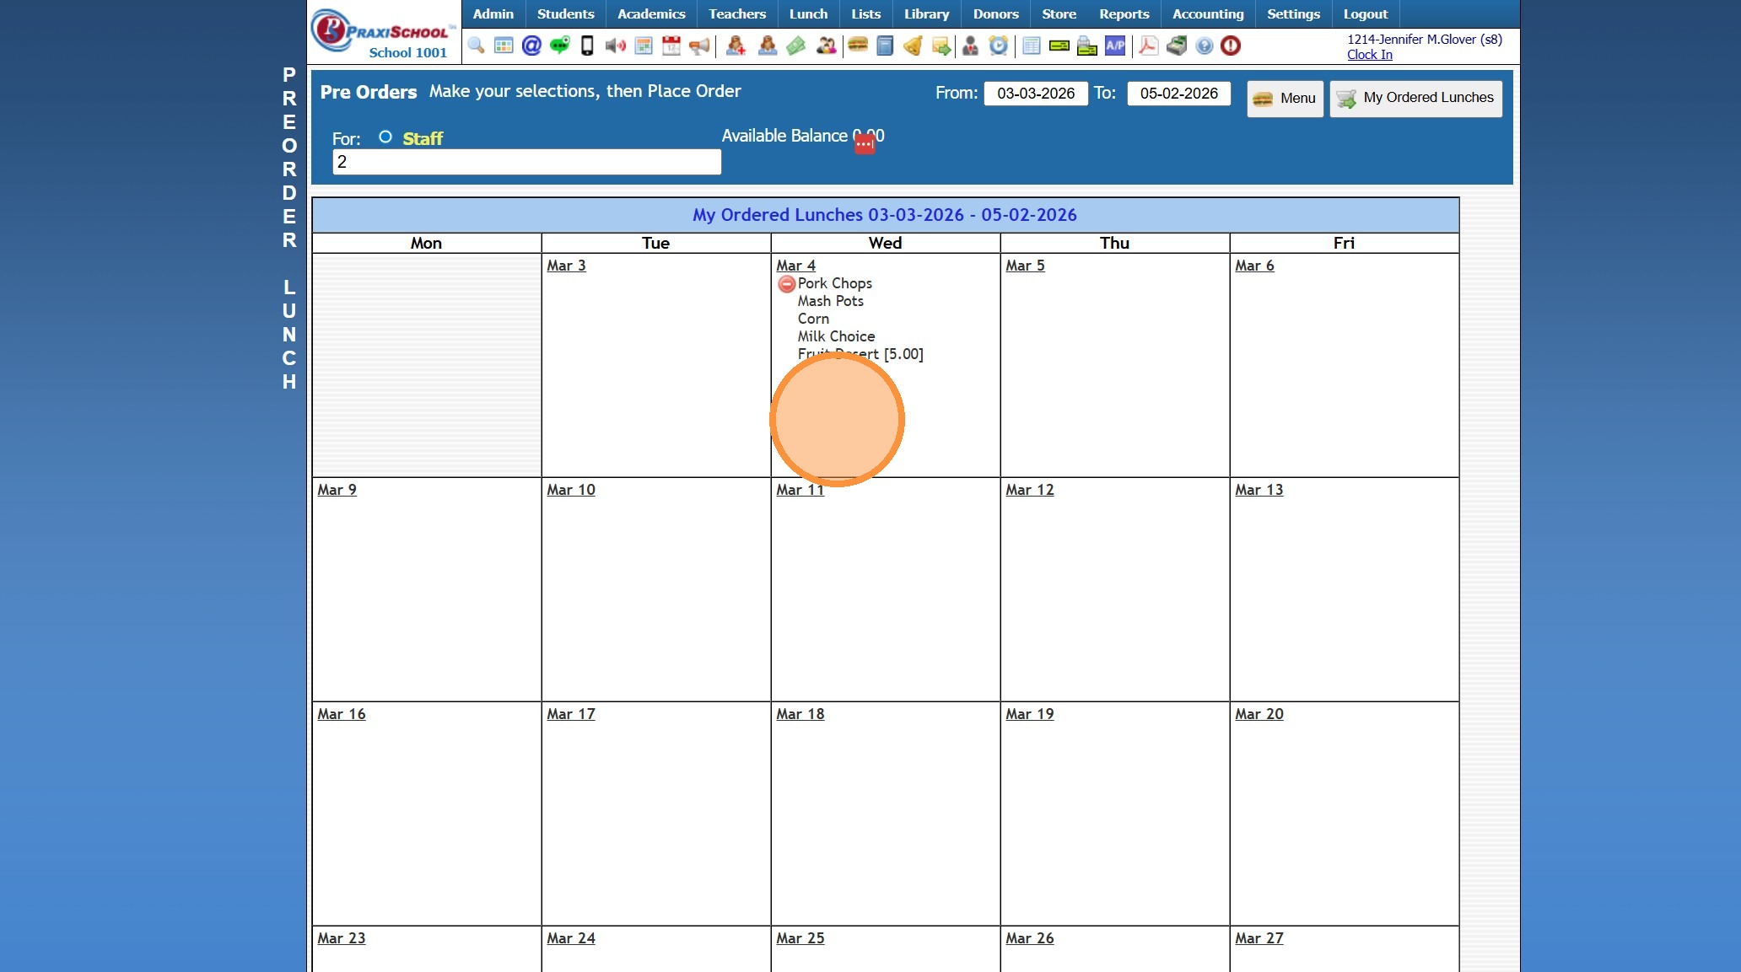
Task: Click the Menu button with burger
Action: (1285, 98)
